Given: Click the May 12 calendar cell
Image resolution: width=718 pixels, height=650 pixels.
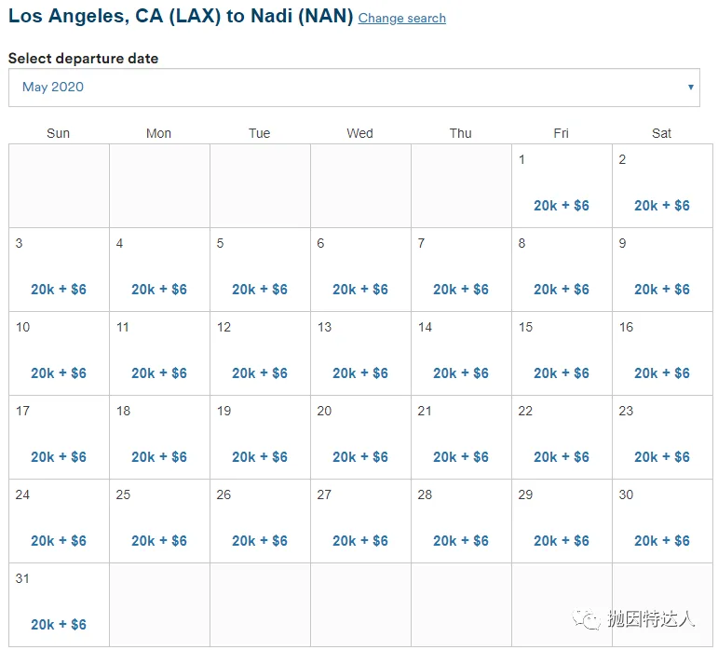Looking at the screenshot, I should [260, 353].
